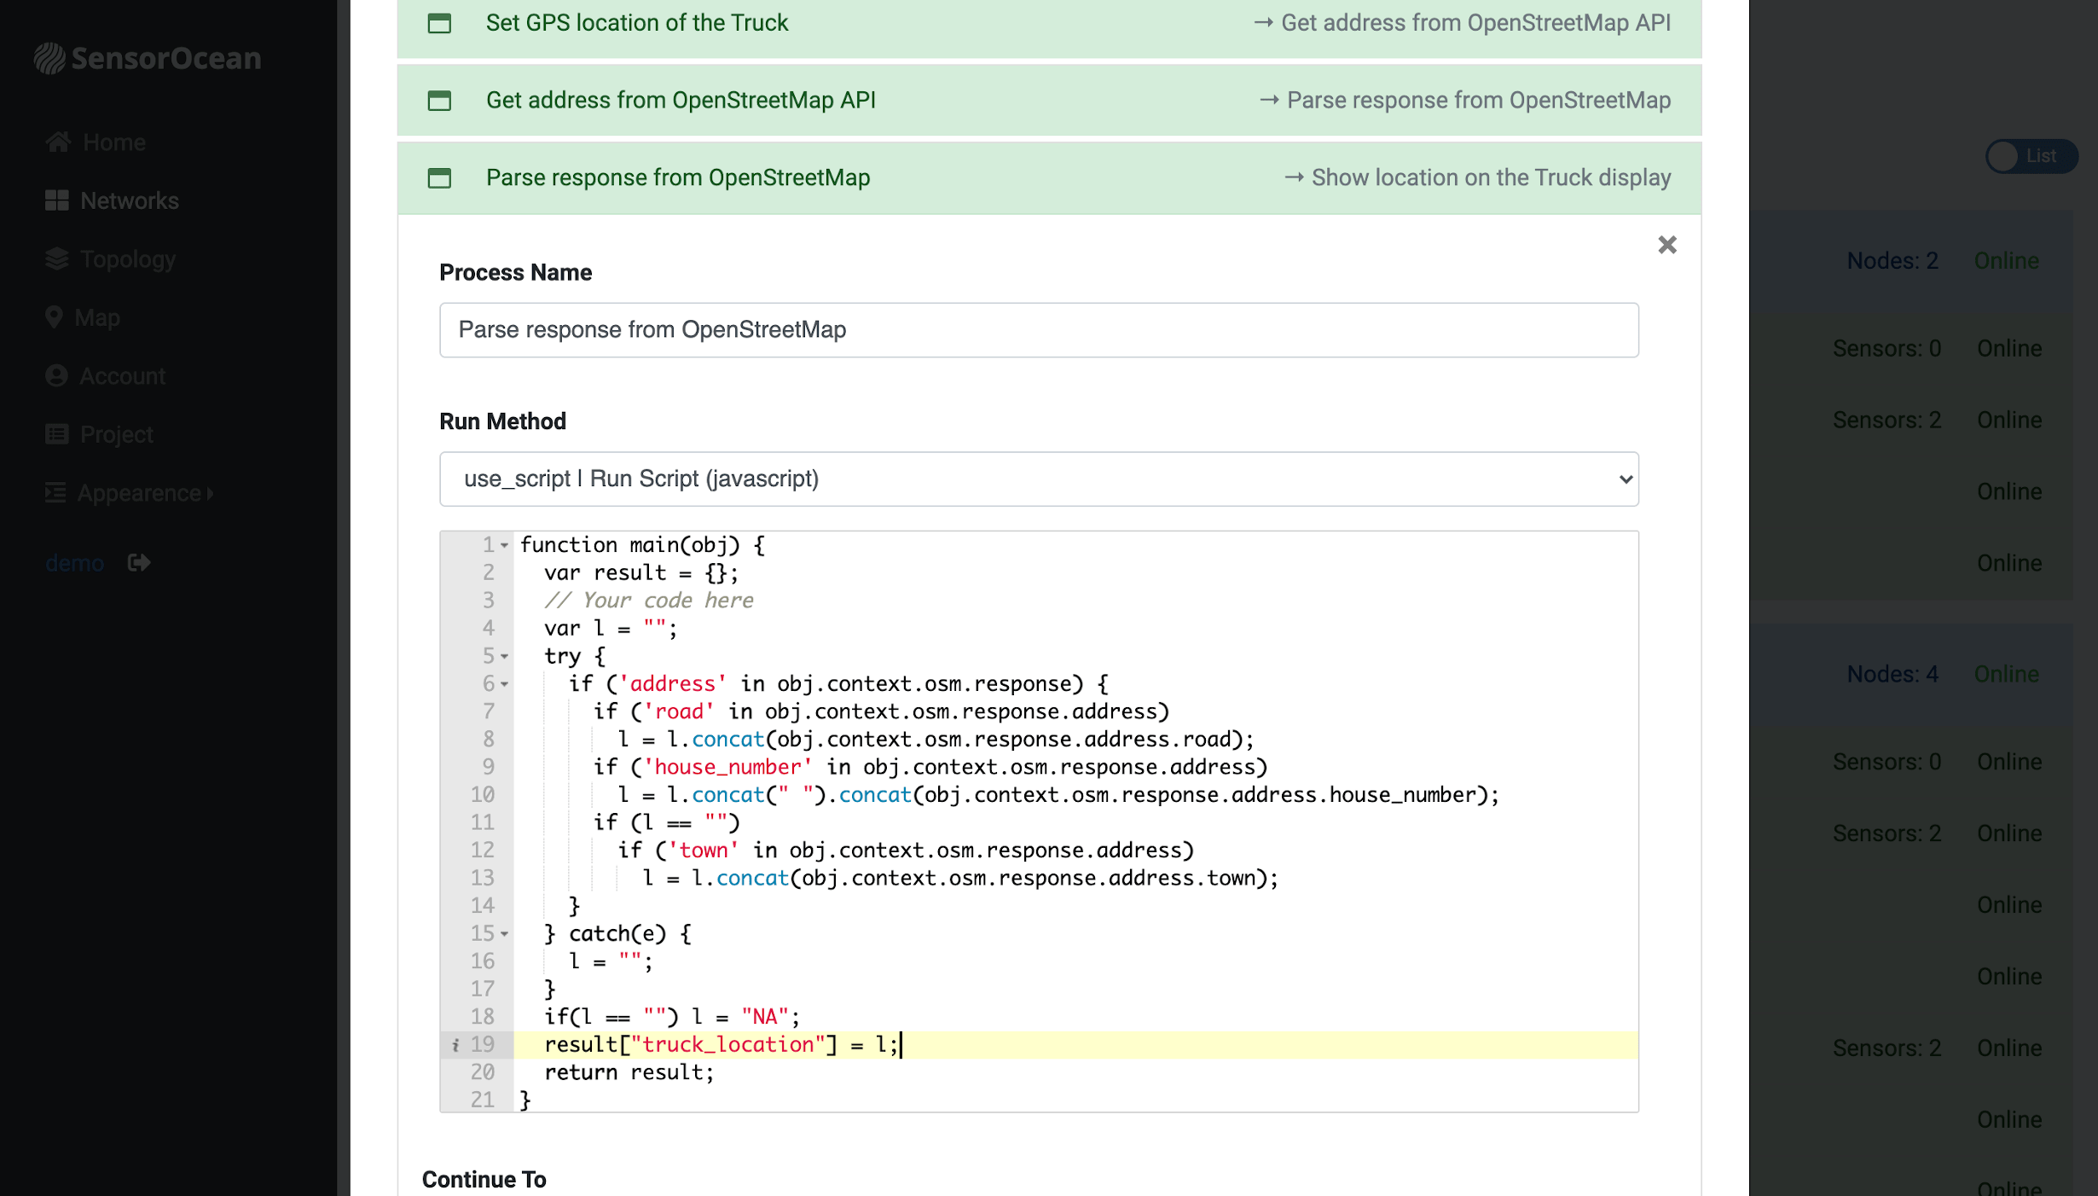2098x1196 pixels.
Task: Collapse the try block fold arrow at line 5
Action: pyautogui.click(x=505, y=656)
